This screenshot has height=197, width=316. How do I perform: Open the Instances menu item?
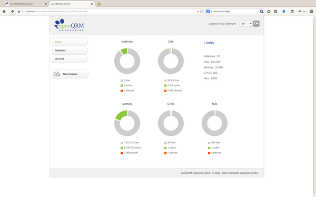coord(70,51)
